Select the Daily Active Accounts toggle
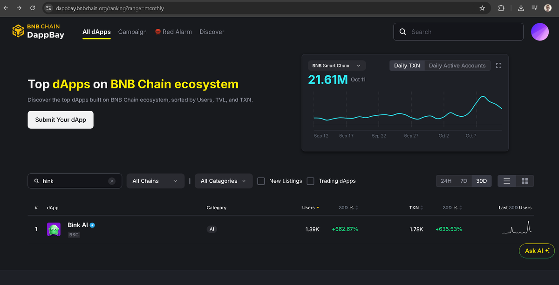This screenshot has height=285, width=559. (x=457, y=66)
